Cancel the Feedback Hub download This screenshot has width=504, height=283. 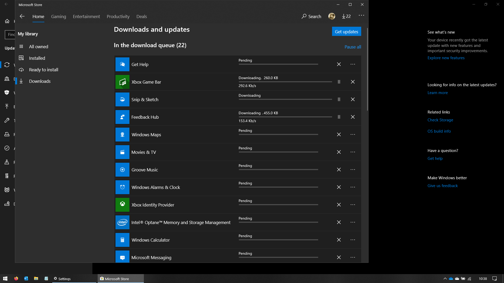pyautogui.click(x=353, y=117)
